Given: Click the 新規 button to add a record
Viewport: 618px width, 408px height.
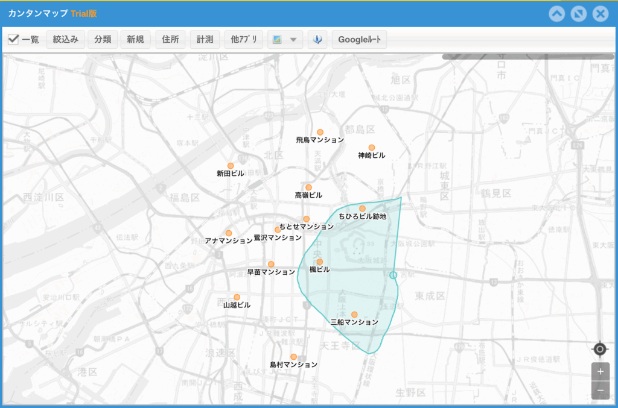Looking at the screenshot, I should point(135,40).
